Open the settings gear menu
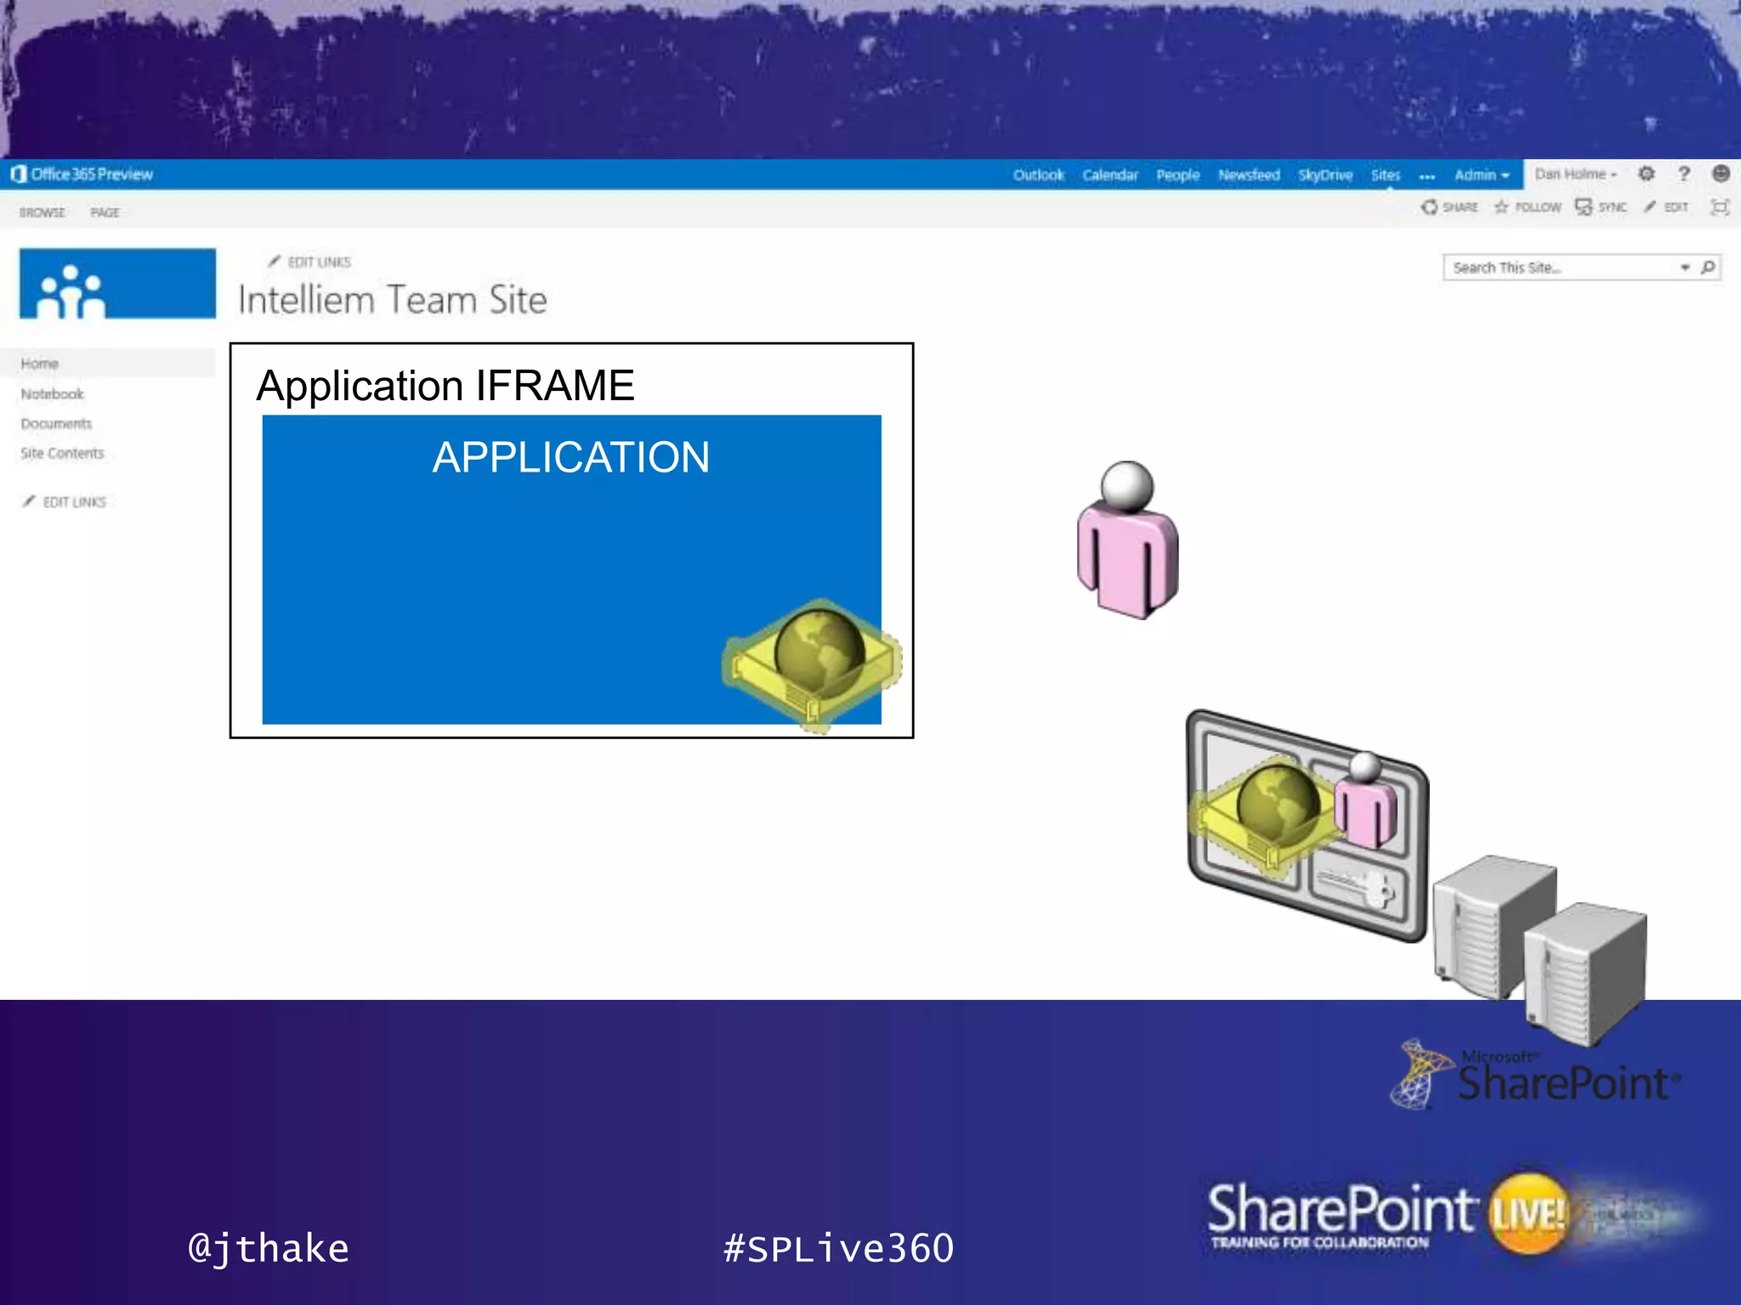 1647,174
